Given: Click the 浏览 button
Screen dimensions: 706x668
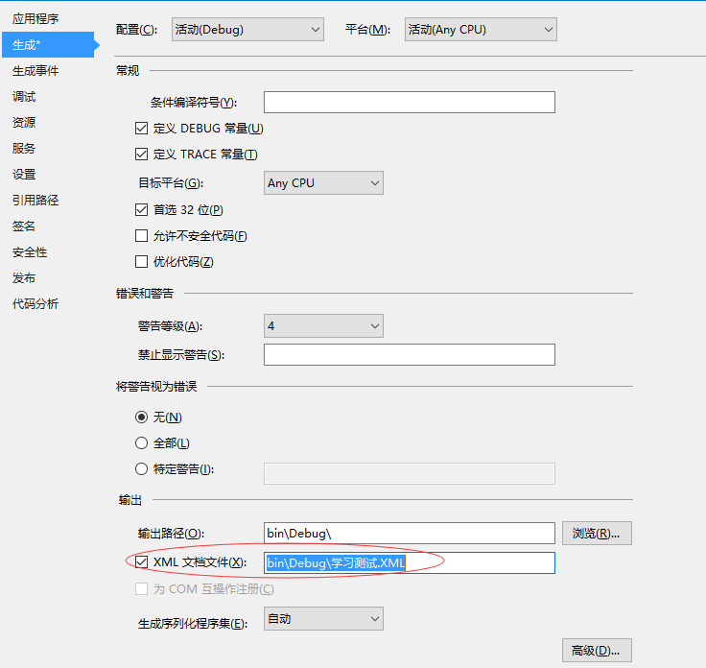Looking at the screenshot, I should click(597, 534).
